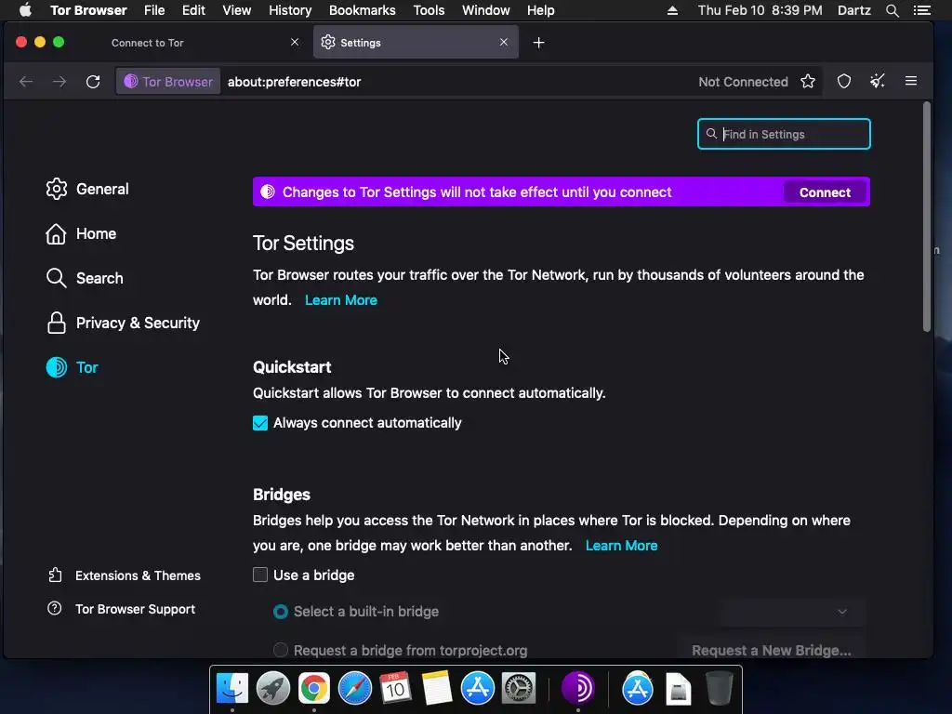Choose Request a bridge from torproject.org
952x714 pixels.
tap(281, 650)
